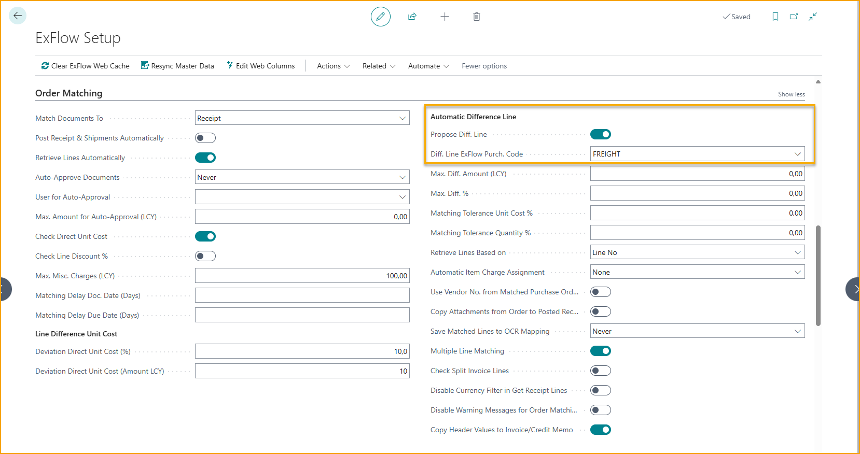The width and height of the screenshot is (860, 454).
Task: Click the back arrow button
Action: pyautogui.click(x=18, y=16)
